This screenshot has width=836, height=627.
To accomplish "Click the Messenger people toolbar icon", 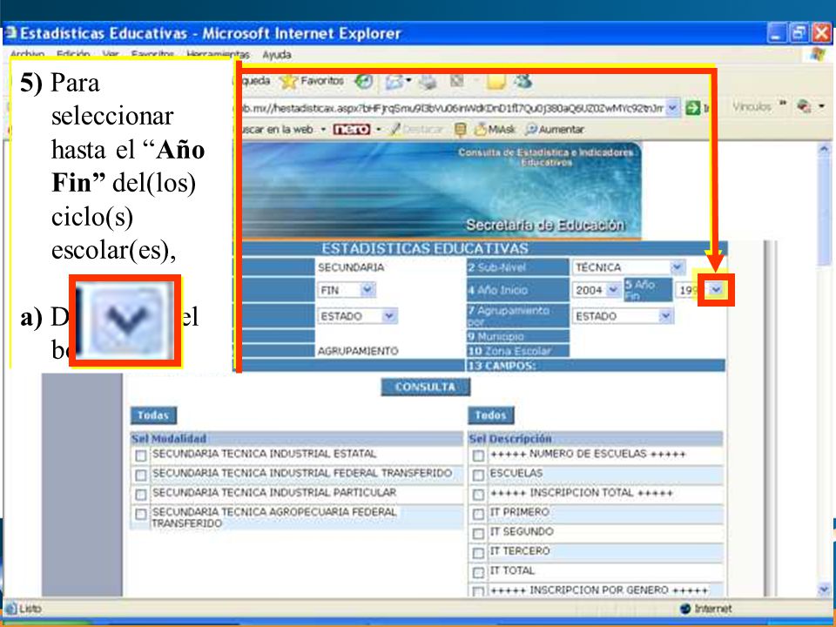I will [x=523, y=81].
